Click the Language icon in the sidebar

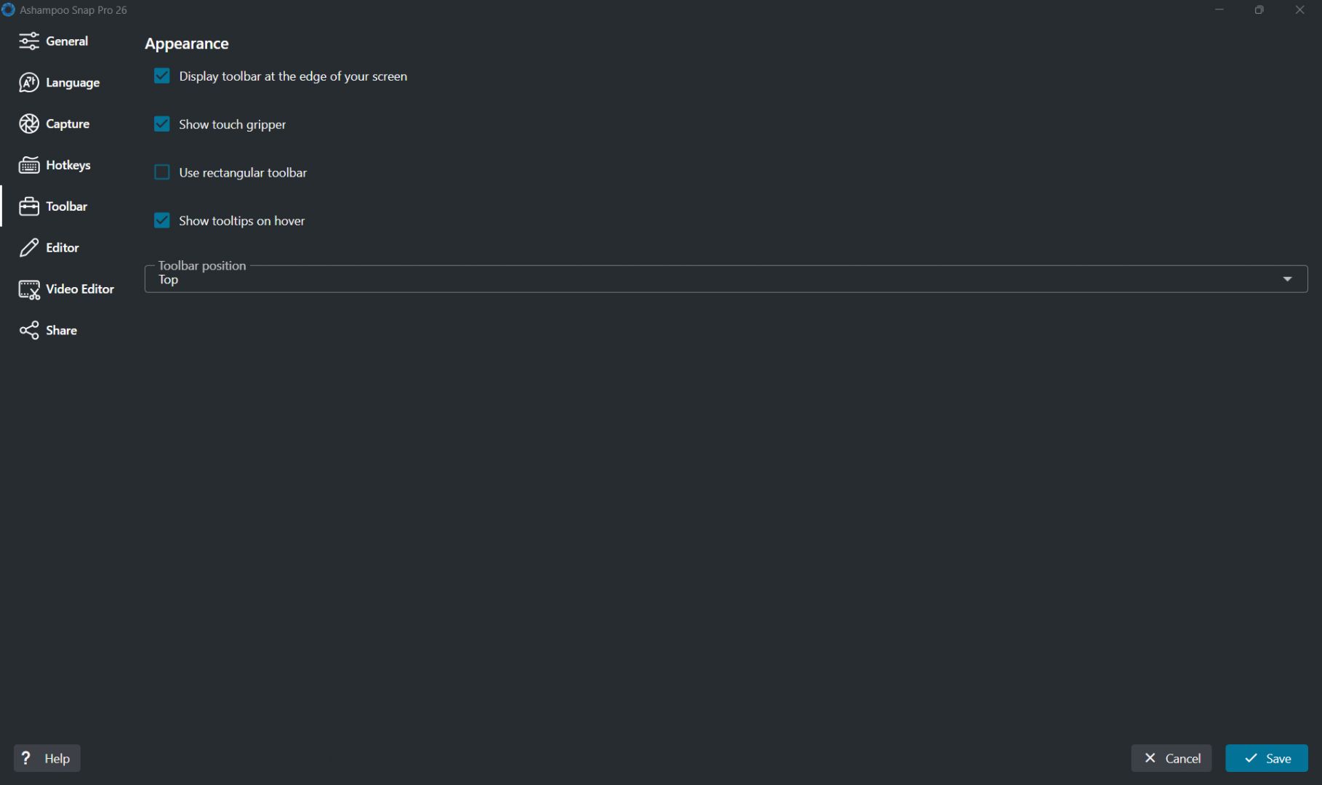coord(29,83)
